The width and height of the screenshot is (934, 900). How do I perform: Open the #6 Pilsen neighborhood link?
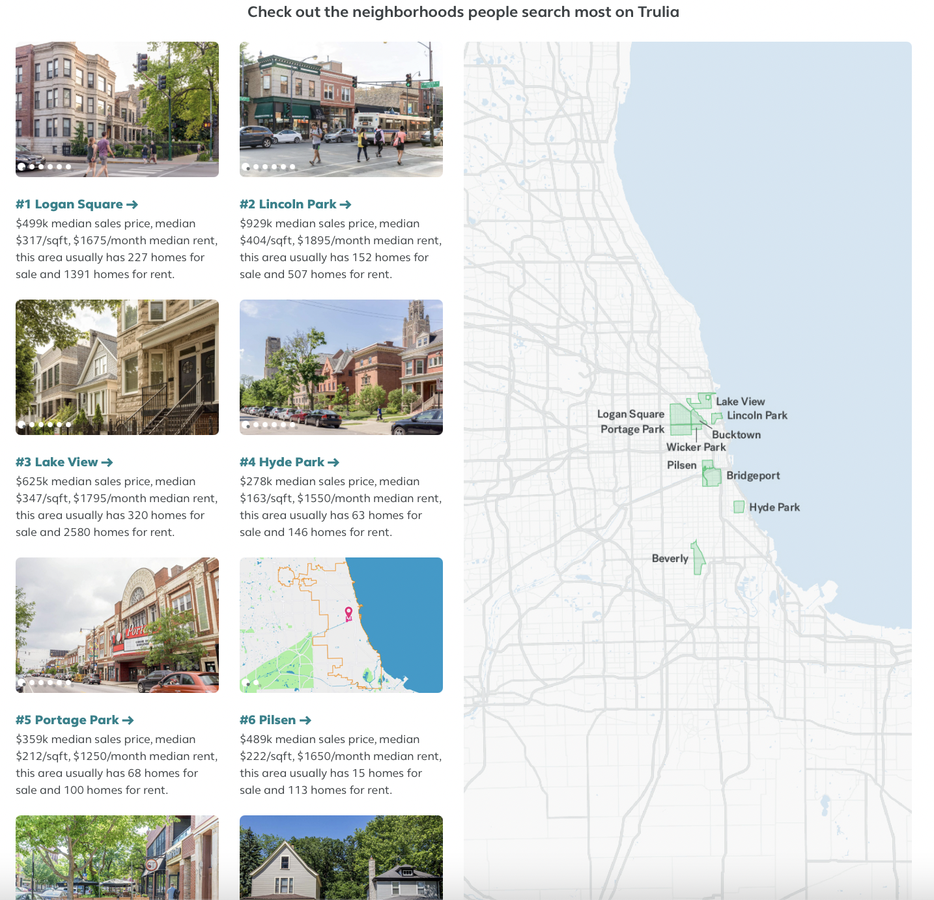276,720
